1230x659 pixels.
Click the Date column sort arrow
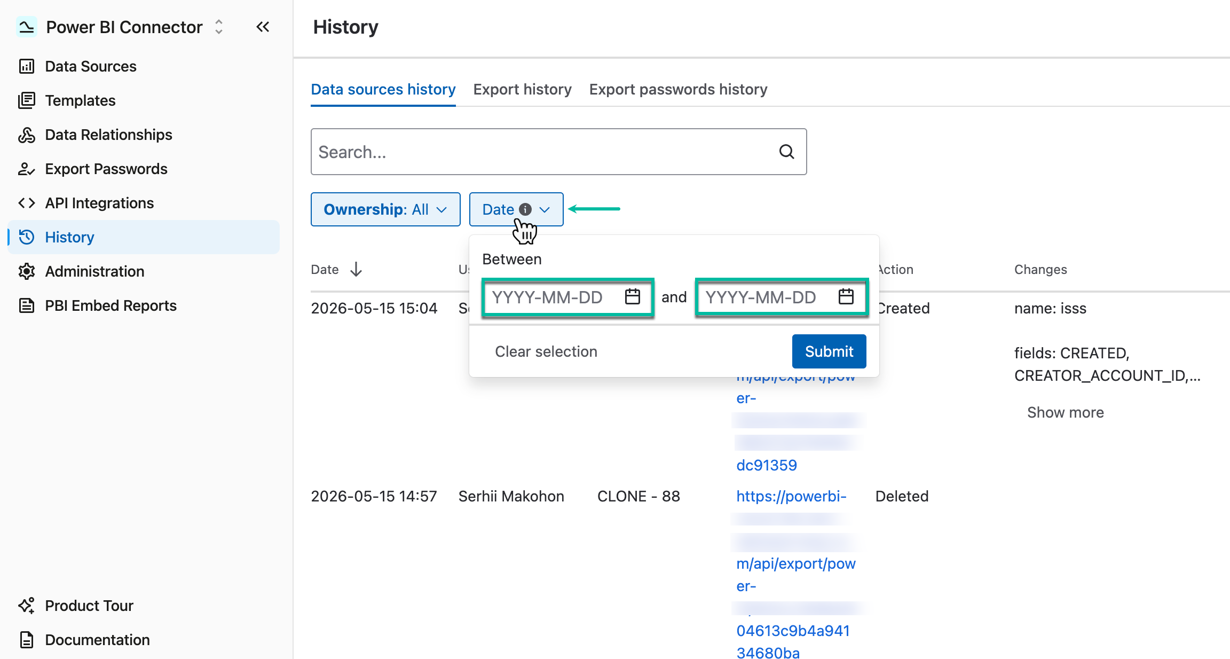point(356,270)
